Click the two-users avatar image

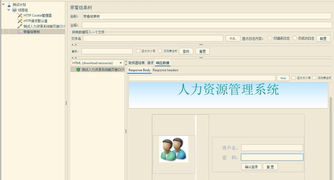(174, 149)
